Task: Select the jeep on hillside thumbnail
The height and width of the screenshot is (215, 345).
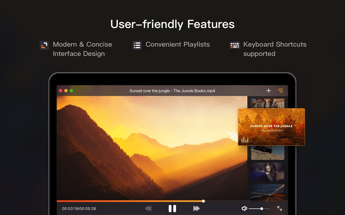Action: pos(267,153)
